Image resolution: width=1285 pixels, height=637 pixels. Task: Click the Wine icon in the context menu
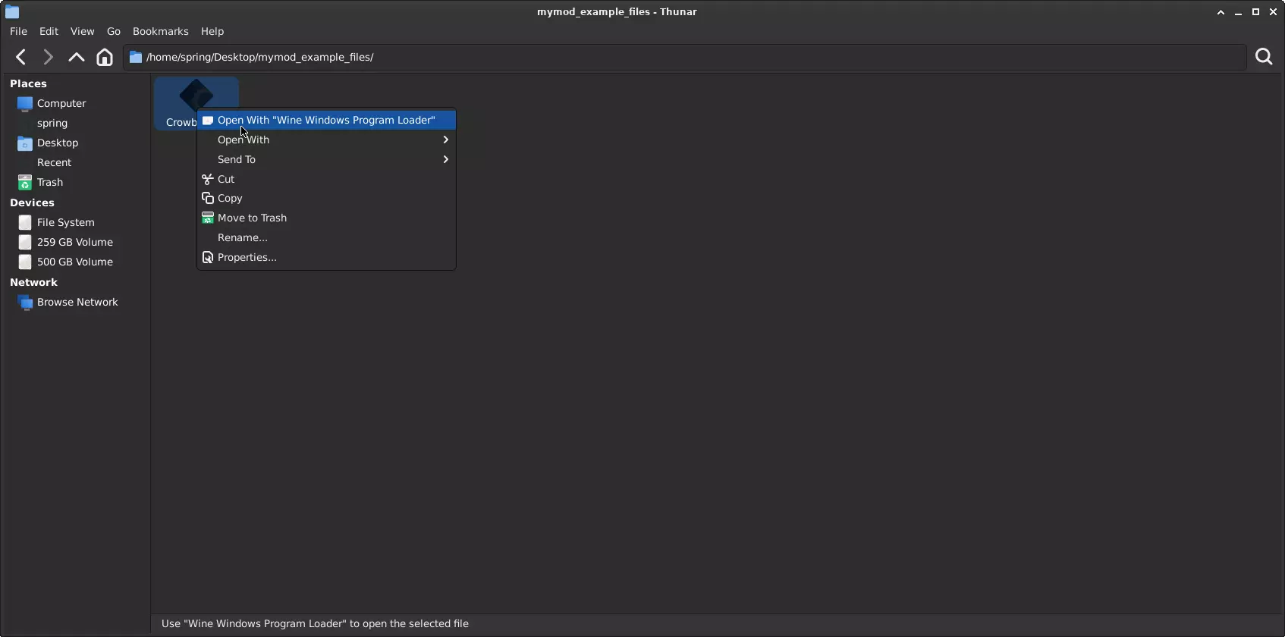pos(207,120)
